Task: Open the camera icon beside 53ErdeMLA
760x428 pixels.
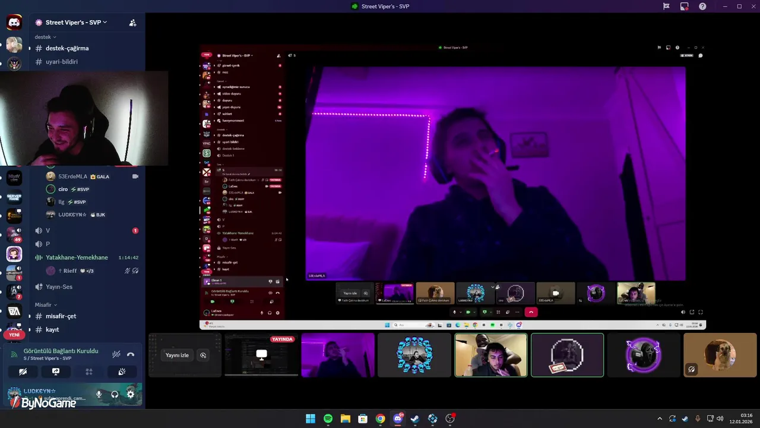Action: (x=135, y=177)
